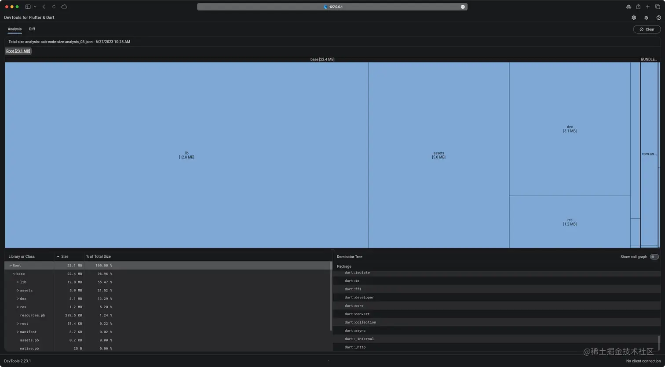
Task: Select the com.an... treemap block
Action: [x=649, y=154]
